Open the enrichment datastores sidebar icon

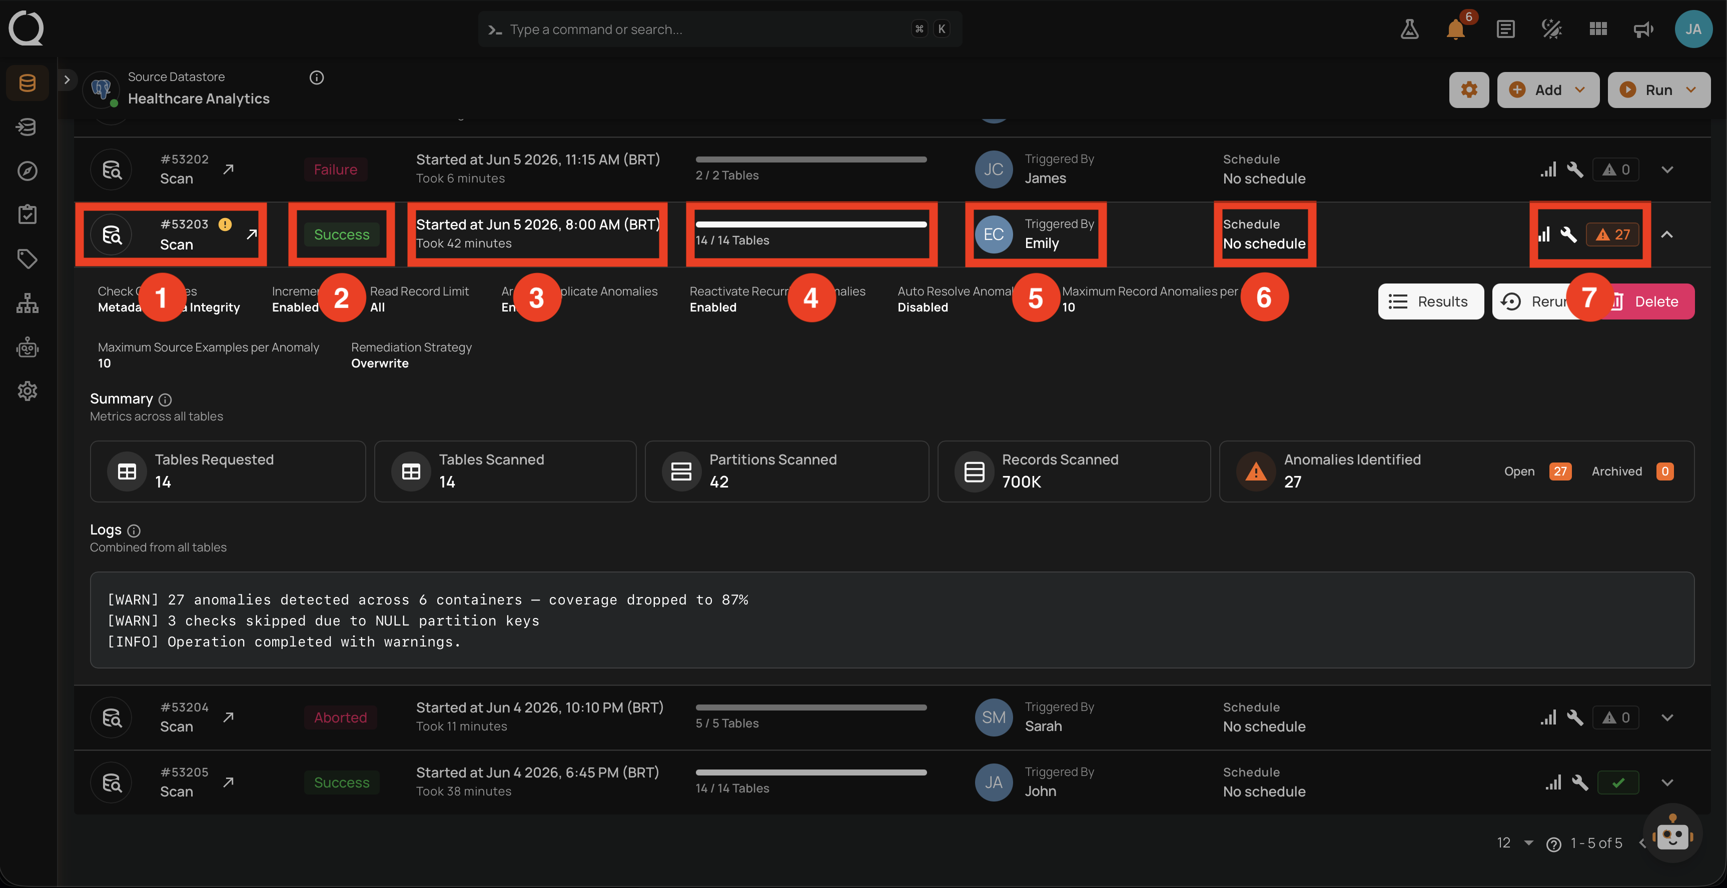[28, 126]
